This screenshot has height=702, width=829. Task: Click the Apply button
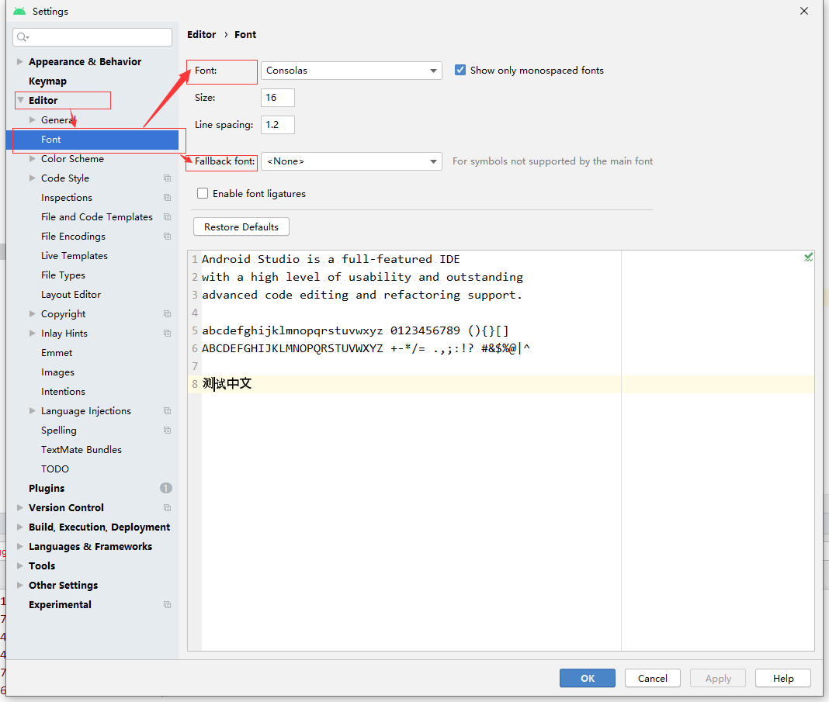pos(718,678)
